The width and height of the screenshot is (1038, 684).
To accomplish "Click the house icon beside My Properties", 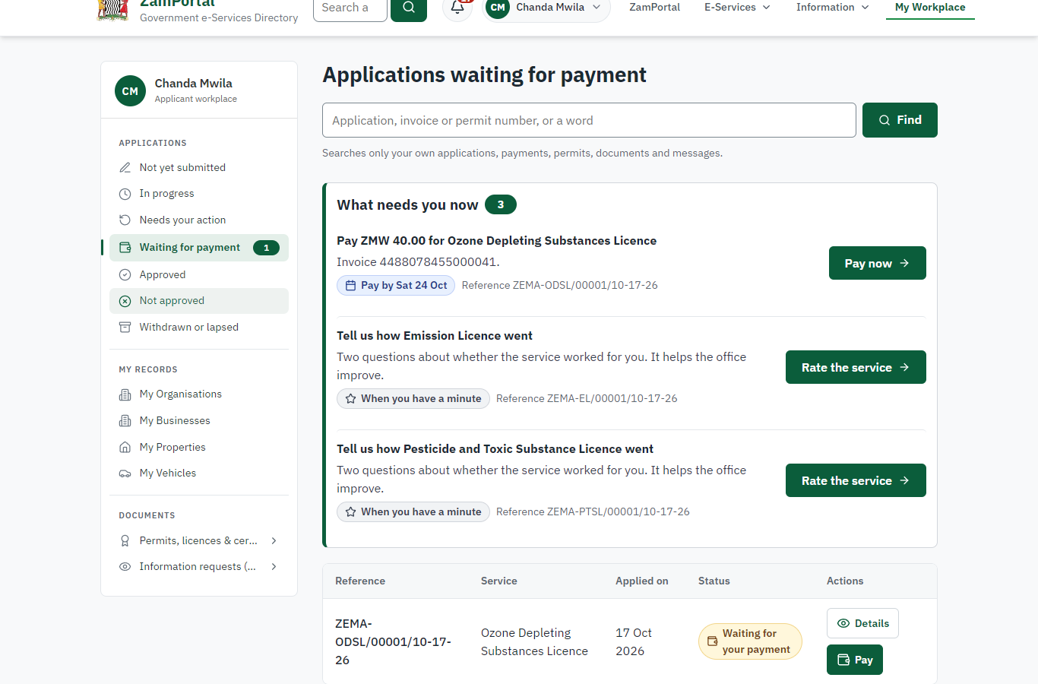I will tap(125, 448).
